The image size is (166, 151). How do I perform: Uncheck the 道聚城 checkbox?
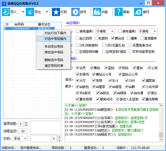[143, 81]
